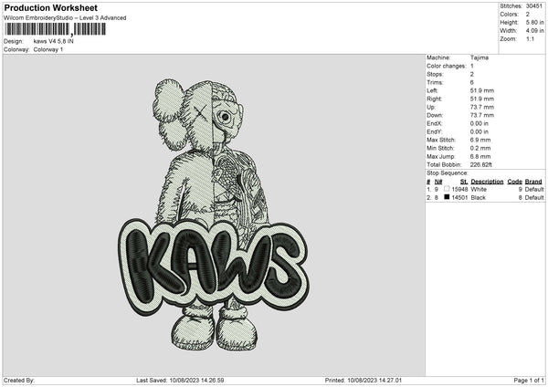Click the Printed timestamp 10/08/2023 14.27.01

click(374, 381)
